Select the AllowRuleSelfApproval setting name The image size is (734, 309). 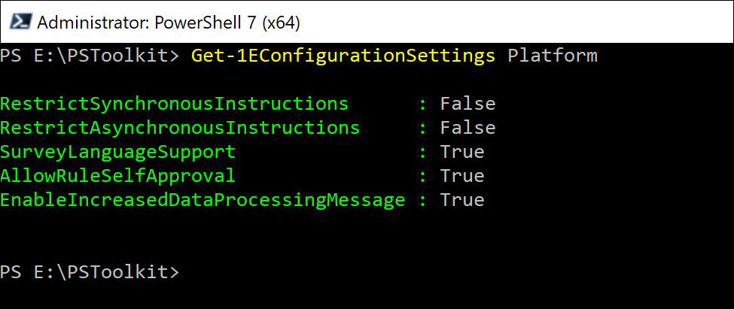click(x=117, y=176)
